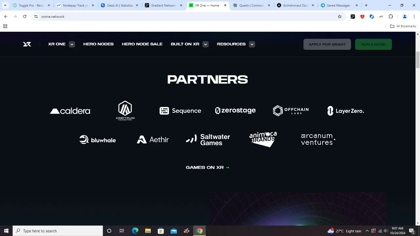Open the Aethir partner logo
The width and height of the screenshot is (420, 236).
[x=153, y=140]
